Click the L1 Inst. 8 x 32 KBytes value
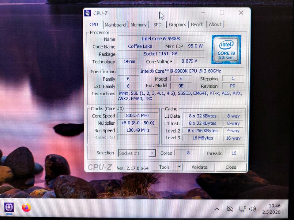294x220 pixels. (x=203, y=123)
